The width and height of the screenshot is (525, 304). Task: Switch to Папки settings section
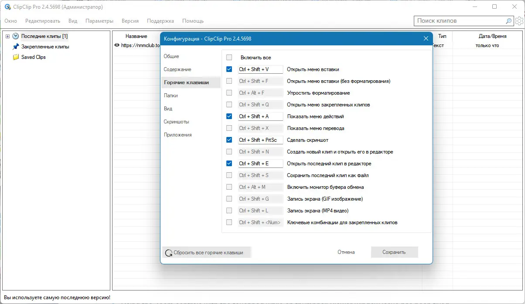170,96
